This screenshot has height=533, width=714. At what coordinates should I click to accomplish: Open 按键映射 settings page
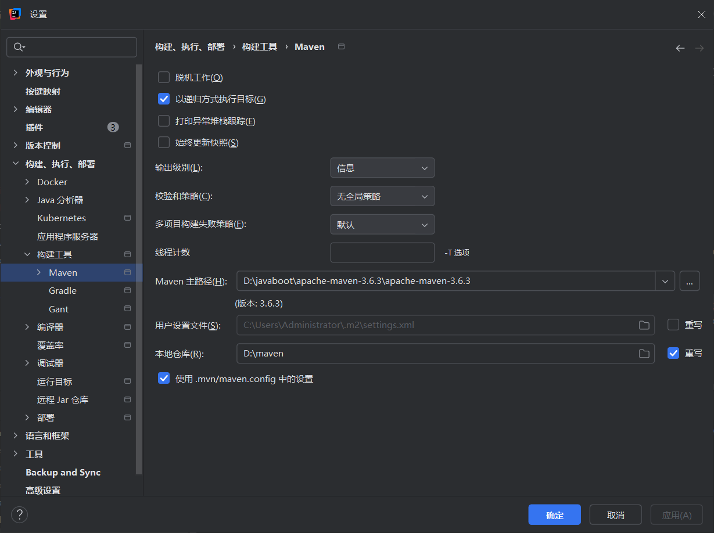[x=43, y=91]
